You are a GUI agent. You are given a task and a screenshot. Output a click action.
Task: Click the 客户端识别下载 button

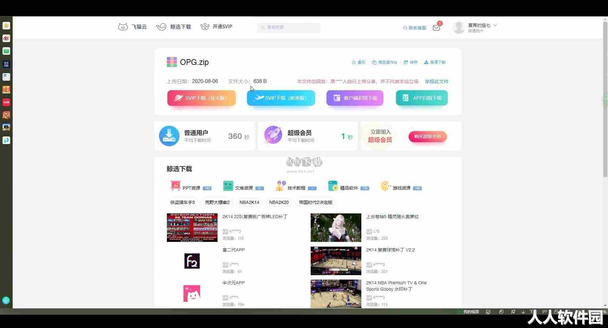[355, 98]
